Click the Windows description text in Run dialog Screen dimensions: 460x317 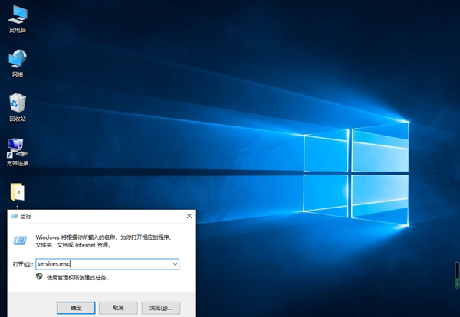(x=103, y=241)
